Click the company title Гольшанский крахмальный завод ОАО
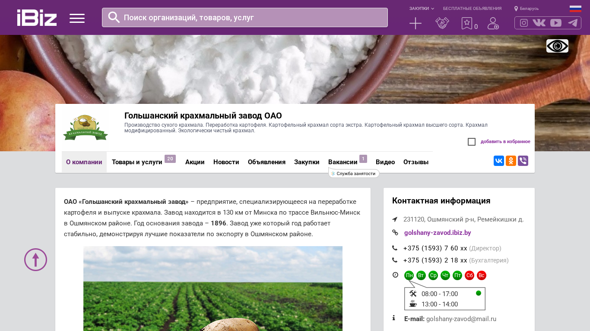Image resolution: width=590 pixels, height=331 pixels. click(203, 116)
